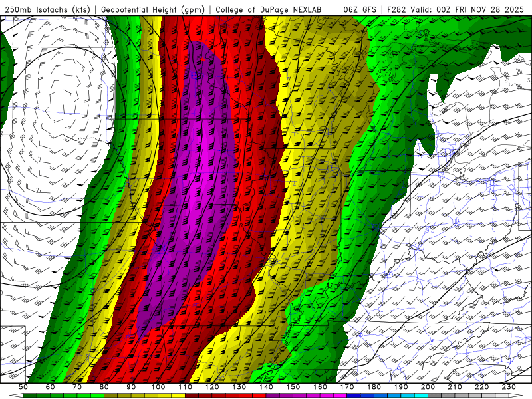Screen dimensions: 532x399
Task: Click the '70' colorbar scale label
Action: pyautogui.click(x=77, y=387)
